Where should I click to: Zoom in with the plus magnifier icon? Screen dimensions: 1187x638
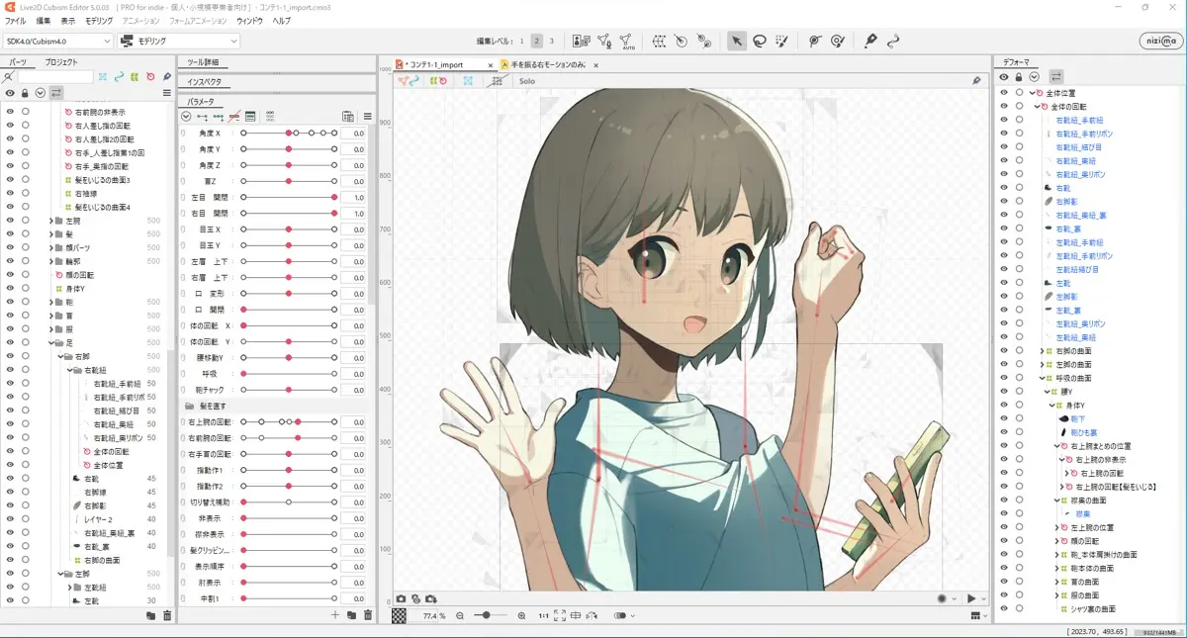coord(521,615)
